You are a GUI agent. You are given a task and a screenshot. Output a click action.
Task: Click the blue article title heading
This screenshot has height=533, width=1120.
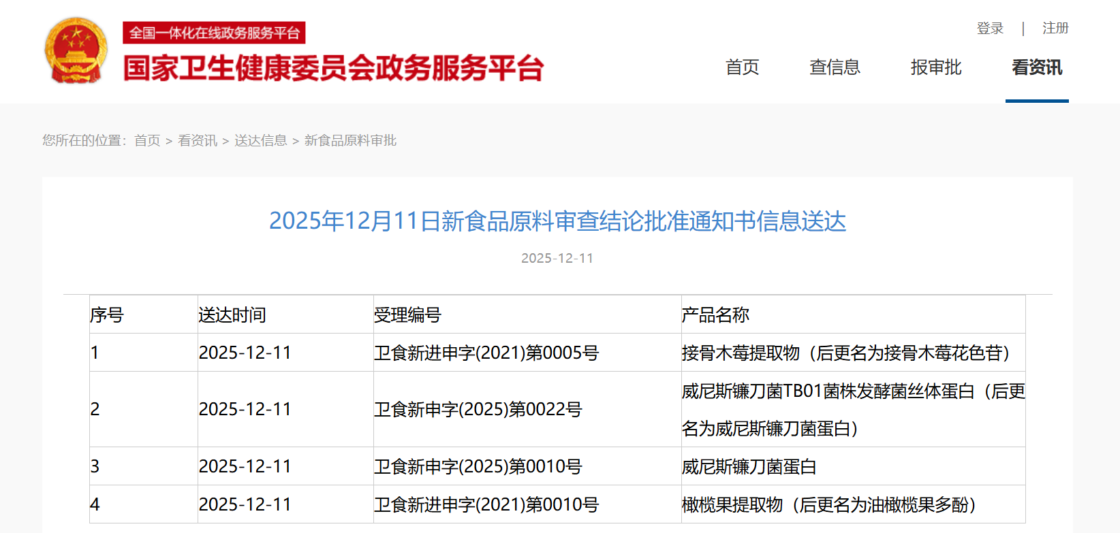tap(557, 221)
